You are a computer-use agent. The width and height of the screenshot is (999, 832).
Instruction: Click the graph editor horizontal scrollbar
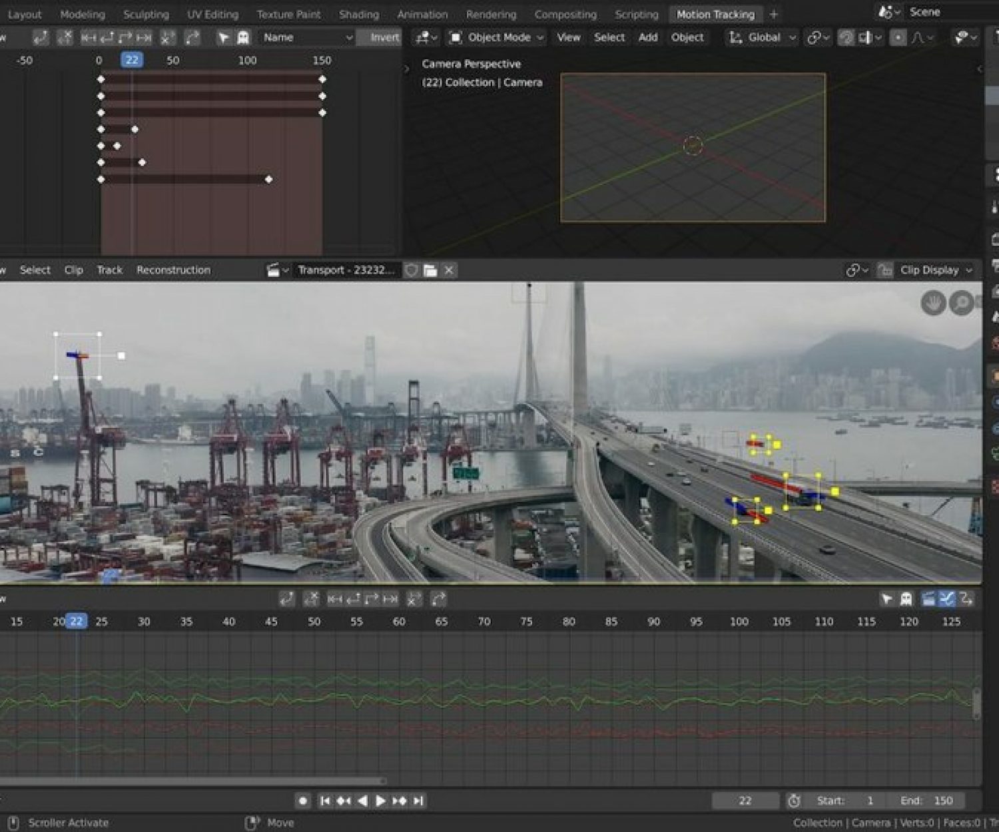193,781
